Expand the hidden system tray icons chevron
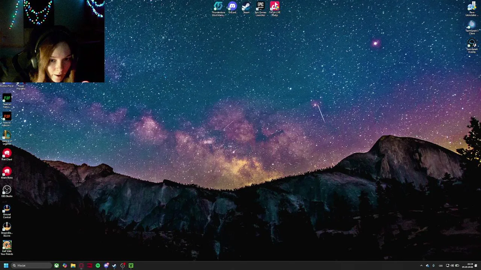The width and height of the screenshot is (481, 270). (421, 265)
